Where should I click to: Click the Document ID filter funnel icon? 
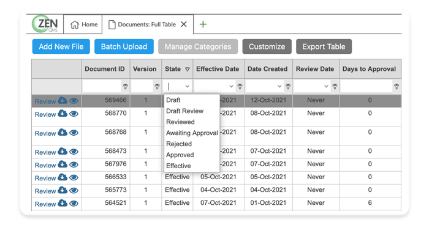click(125, 87)
